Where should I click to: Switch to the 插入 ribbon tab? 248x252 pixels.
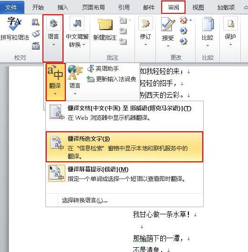point(63,7)
